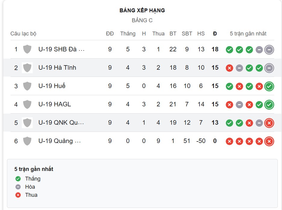Screen dimensions: 282x210
Task: Click the green check icon next to Thắng legend
Action: click(x=18, y=178)
